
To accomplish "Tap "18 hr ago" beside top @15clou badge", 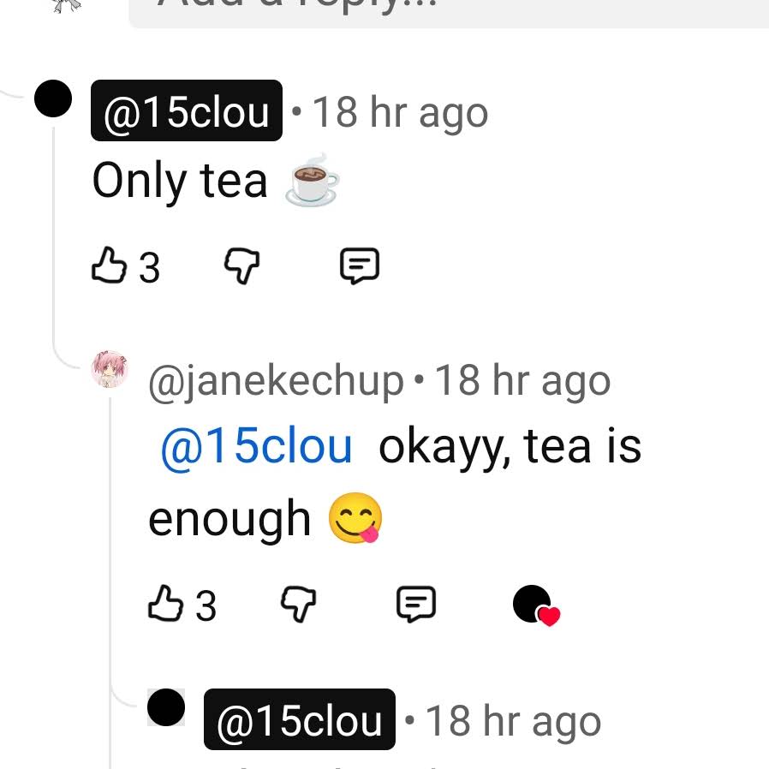I will (x=400, y=112).
